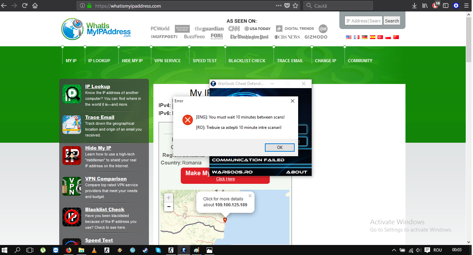This screenshot has width=473, height=255.
Task: Select the Polish flag language
Action: click(x=388, y=37)
